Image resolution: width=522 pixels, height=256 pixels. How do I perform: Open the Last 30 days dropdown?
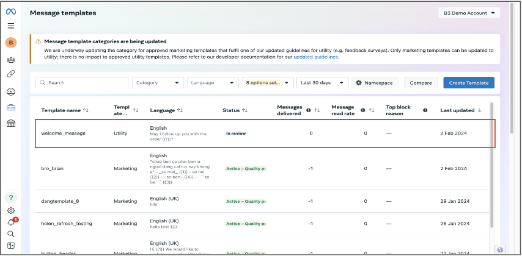323,83
